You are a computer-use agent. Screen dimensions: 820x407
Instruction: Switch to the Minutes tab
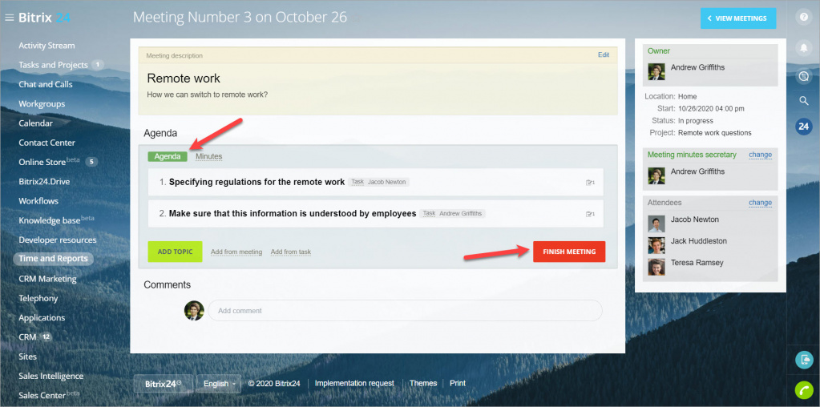coord(208,156)
